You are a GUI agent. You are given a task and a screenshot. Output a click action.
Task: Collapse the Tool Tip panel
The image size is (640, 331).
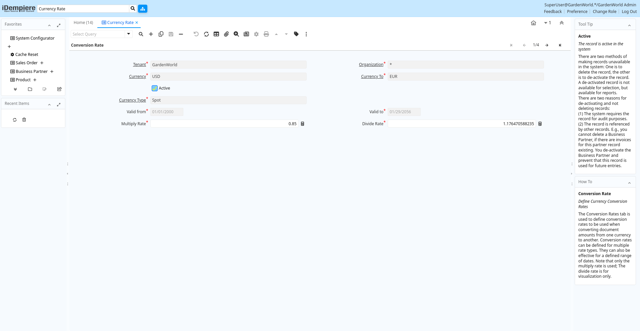click(629, 25)
